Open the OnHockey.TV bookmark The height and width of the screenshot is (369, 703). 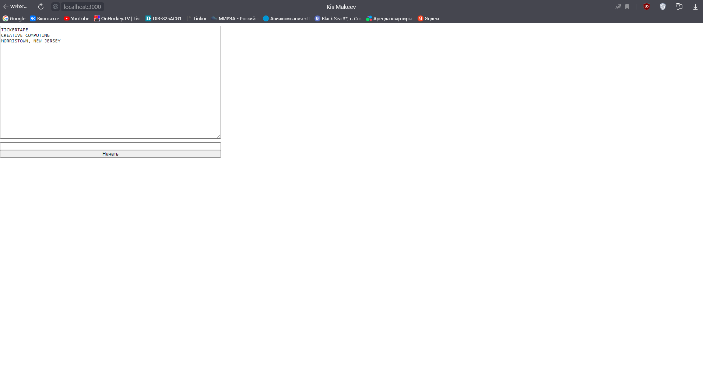point(116,18)
